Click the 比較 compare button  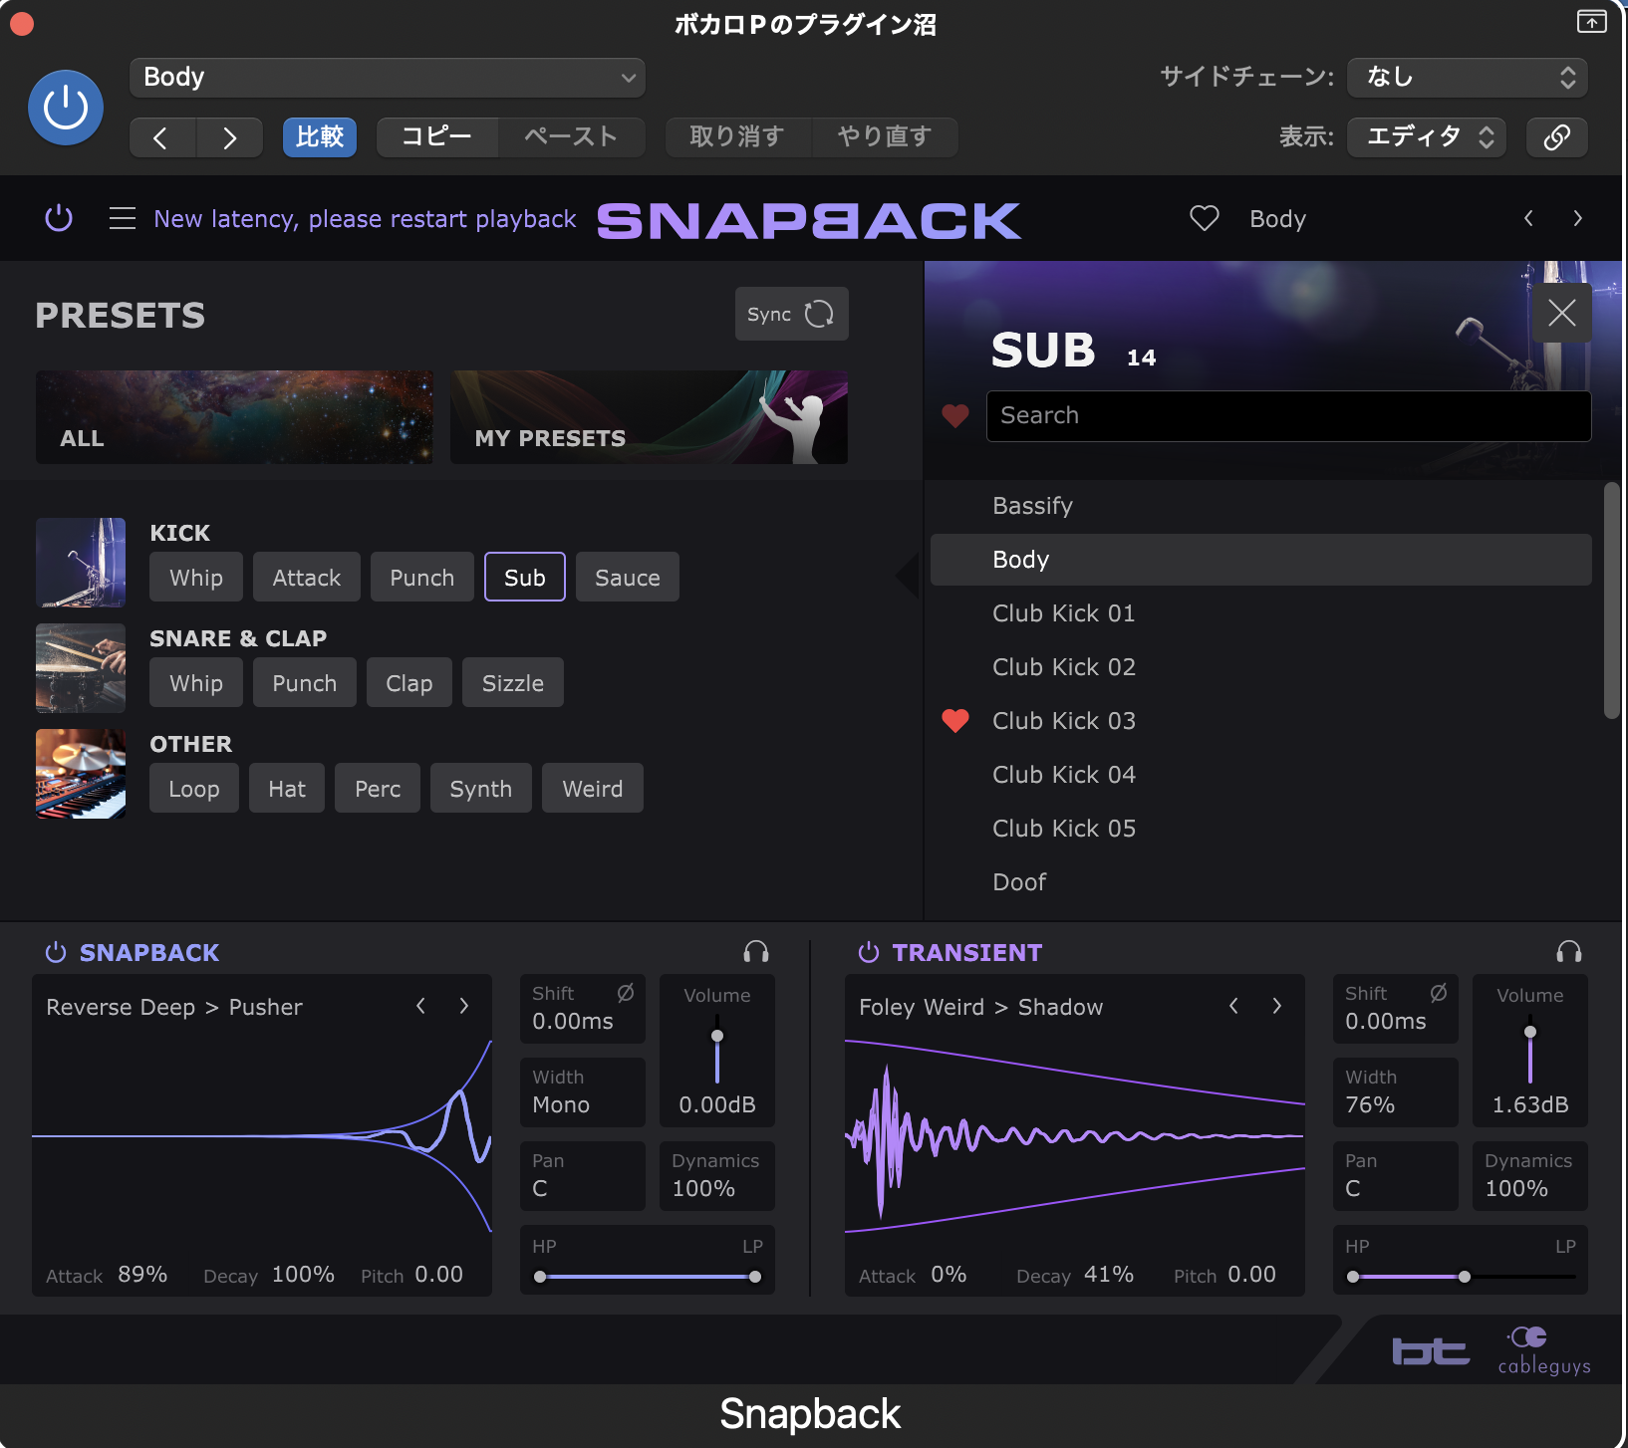[x=320, y=137]
